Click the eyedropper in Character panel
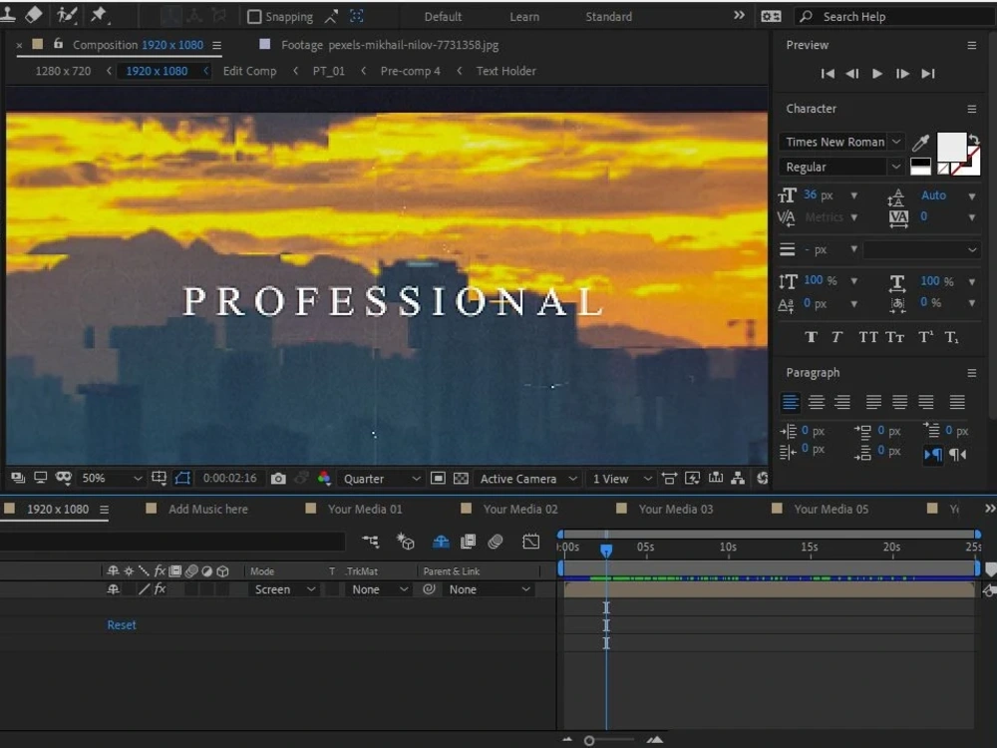997x748 pixels. [x=919, y=143]
